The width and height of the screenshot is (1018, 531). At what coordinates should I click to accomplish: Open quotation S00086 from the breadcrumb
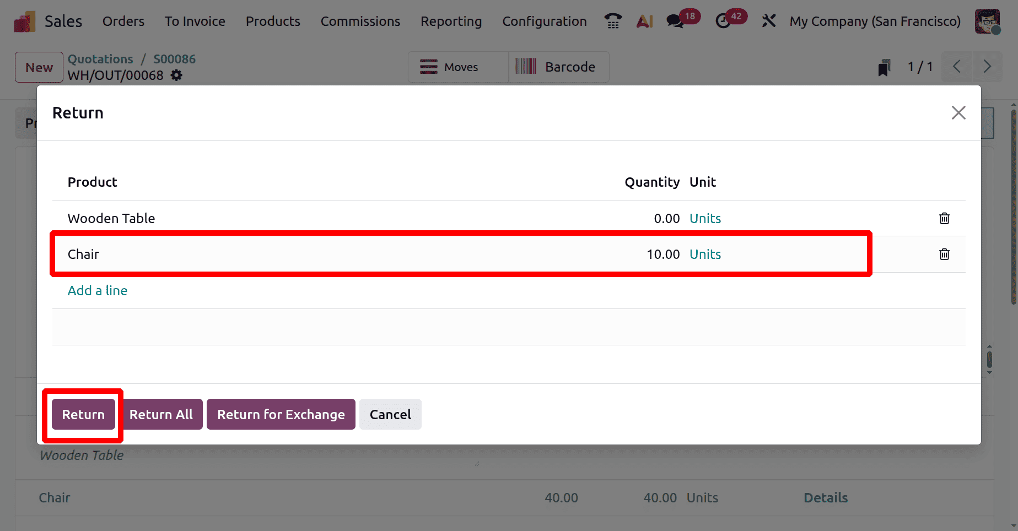click(175, 58)
